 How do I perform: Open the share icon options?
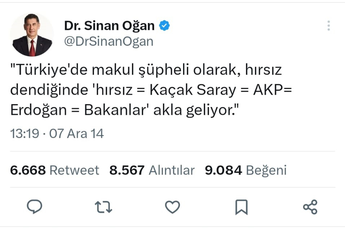(x=310, y=207)
